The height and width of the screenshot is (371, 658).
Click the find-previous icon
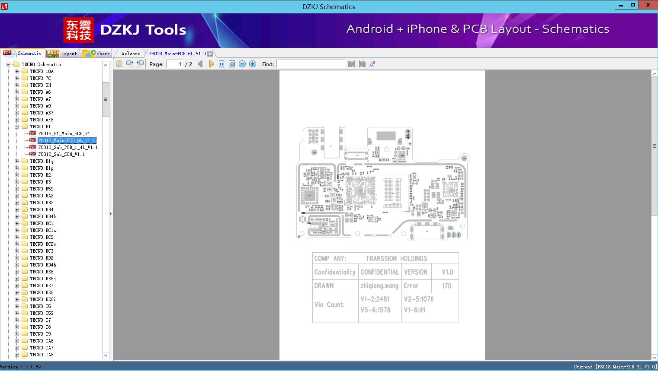point(351,64)
